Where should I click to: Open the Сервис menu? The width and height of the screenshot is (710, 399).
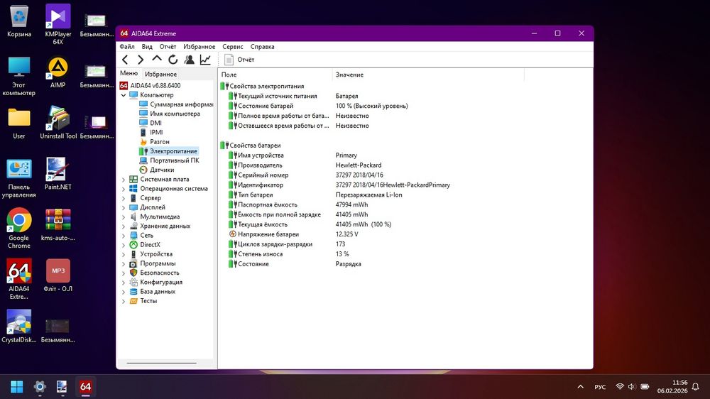click(x=233, y=47)
